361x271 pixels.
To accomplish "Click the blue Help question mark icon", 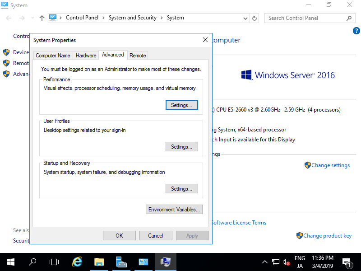I will 356,31.
